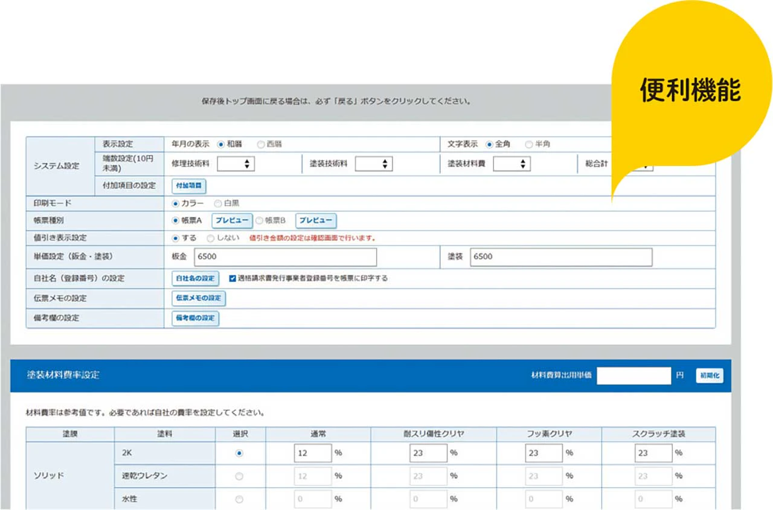This screenshot has width=773, height=510.
Task: Edit 2K 通常 rate field
Action: (313, 453)
